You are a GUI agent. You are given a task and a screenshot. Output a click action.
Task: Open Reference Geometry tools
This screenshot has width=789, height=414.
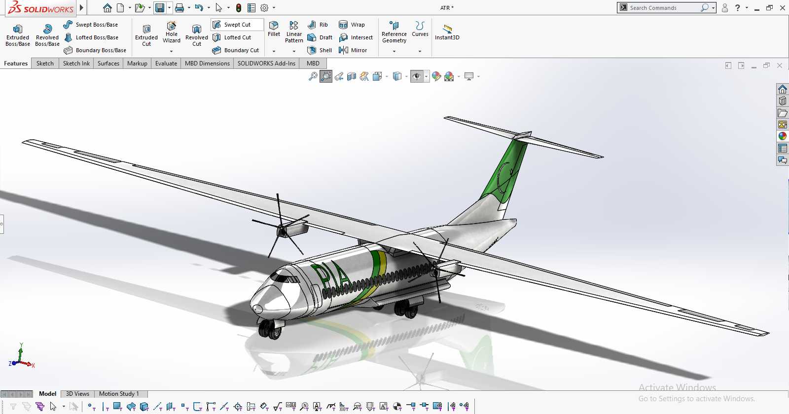point(394,32)
